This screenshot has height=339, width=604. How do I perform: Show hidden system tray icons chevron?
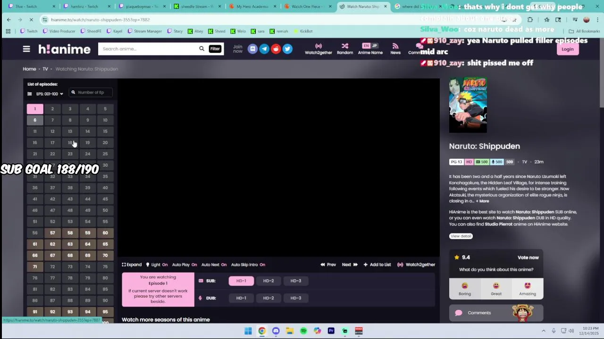pos(544,331)
